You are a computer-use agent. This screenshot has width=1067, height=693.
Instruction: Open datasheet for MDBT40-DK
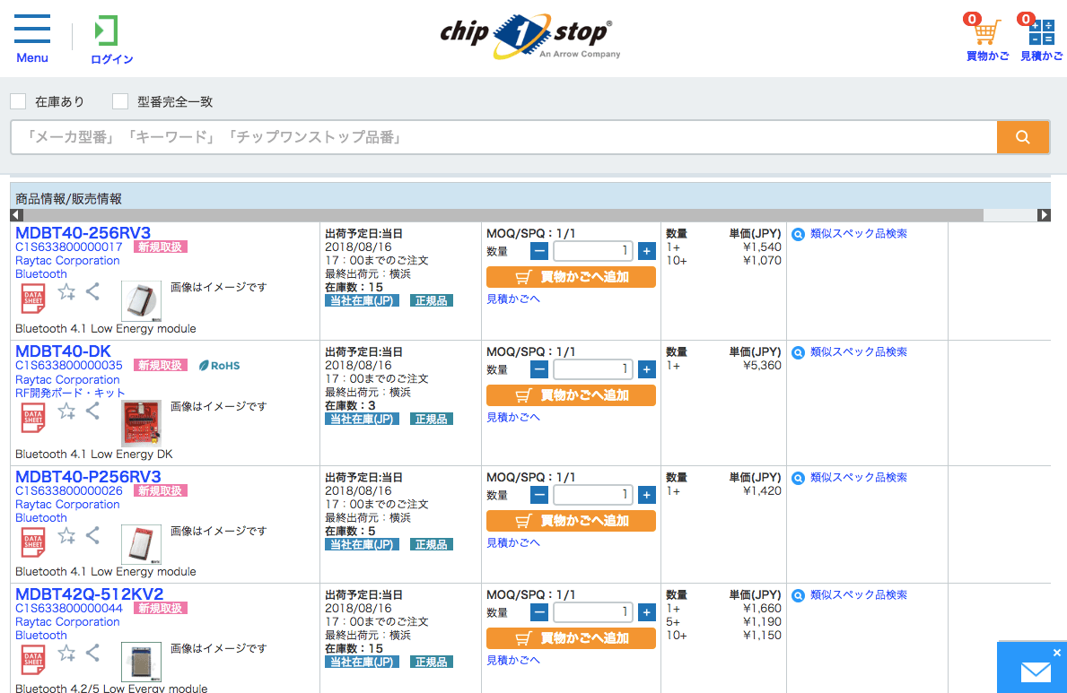click(x=33, y=417)
